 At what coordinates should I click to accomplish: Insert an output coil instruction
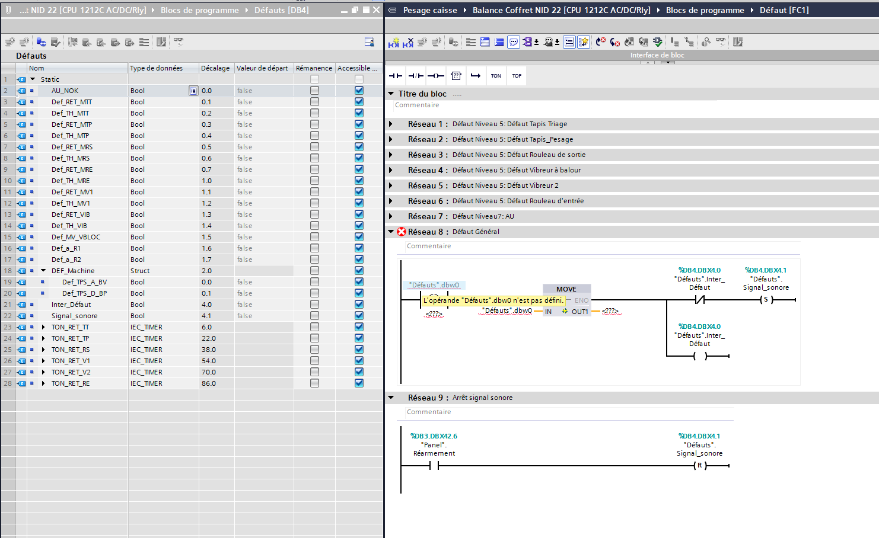coord(436,76)
